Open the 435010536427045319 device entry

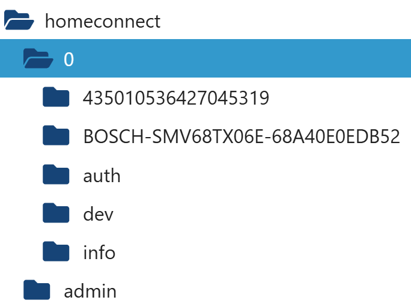click(x=176, y=98)
